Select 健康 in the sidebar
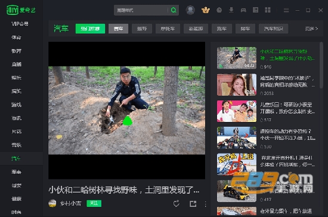The height and width of the screenshot is (217, 328). coord(16,198)
